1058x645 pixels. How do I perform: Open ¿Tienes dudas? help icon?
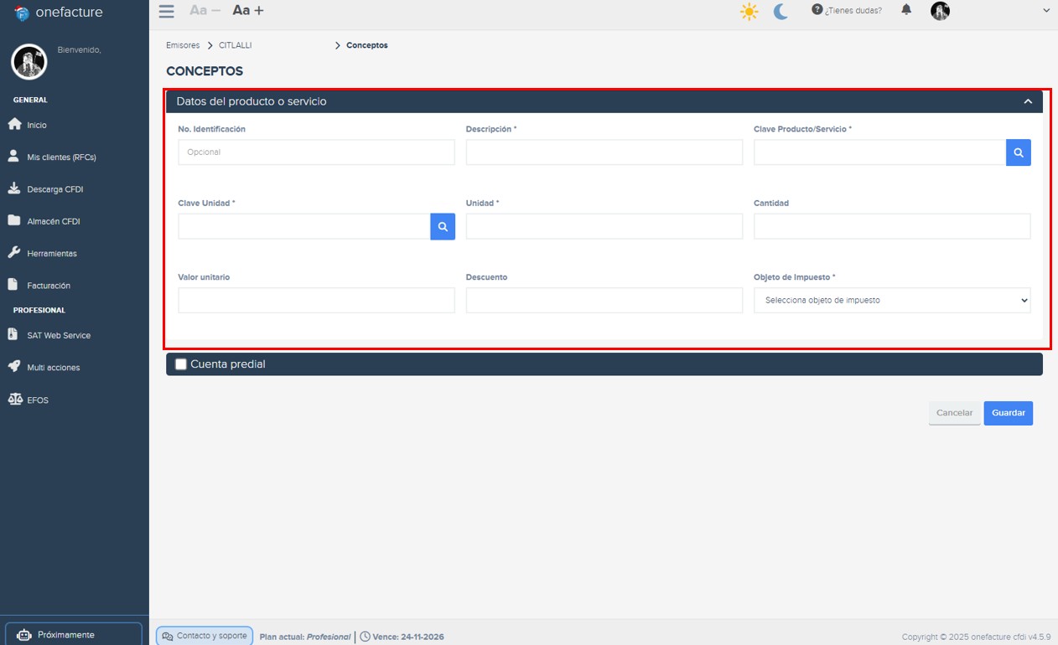click(x=817, y=10)
